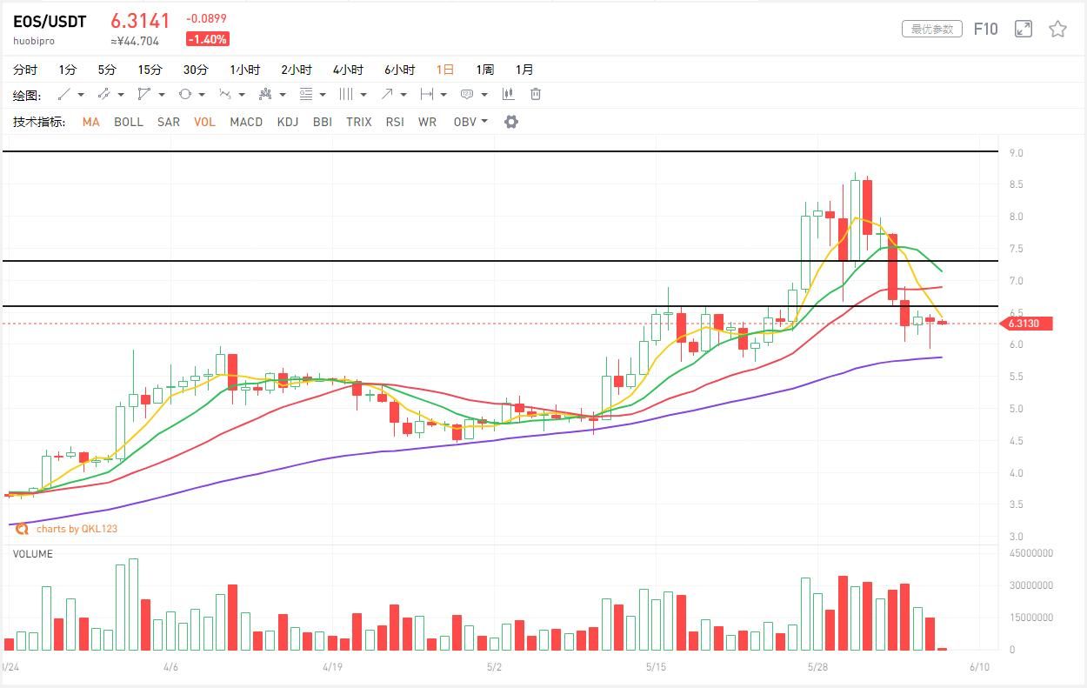This screenshot has width=1087, height=688.
Task: Open indicator settings gear
Action: 511,122
